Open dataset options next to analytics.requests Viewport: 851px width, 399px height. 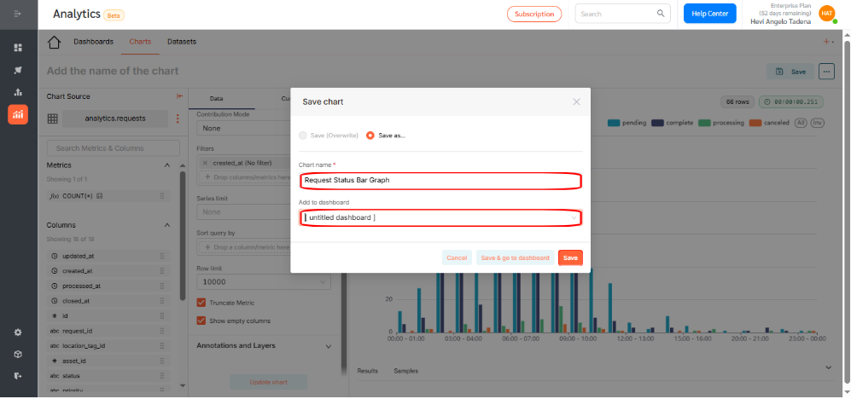178,119
